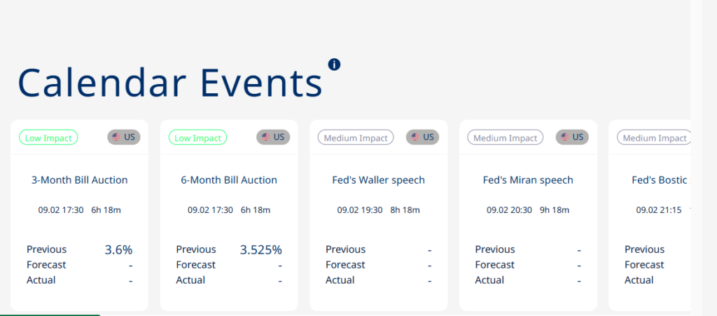Click the 3.6% previous value

pyautogui.click(x=118, y=249)
